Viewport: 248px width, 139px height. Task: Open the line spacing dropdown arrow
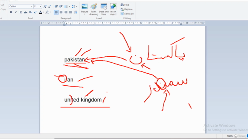[76, 6]
